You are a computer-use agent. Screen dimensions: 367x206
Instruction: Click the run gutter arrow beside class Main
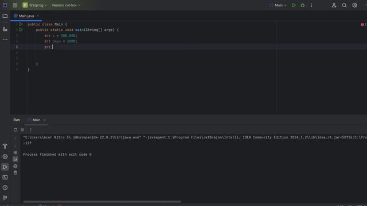[x=21, y=24]
